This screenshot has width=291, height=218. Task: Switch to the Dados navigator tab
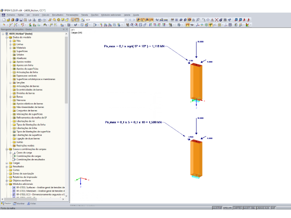[6, 203]
